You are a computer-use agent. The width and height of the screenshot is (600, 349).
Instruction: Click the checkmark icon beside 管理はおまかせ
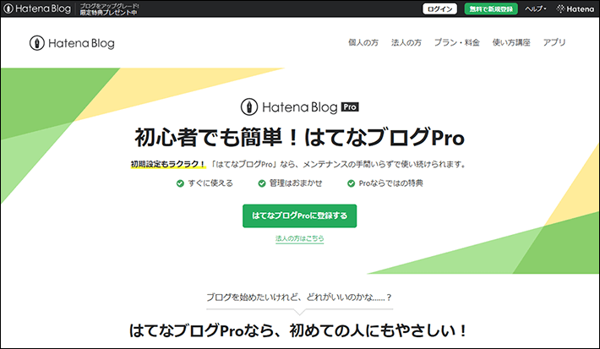(x=262, y=183)
